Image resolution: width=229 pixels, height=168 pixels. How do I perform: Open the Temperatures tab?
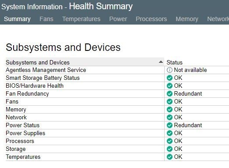tap(81, 19)
